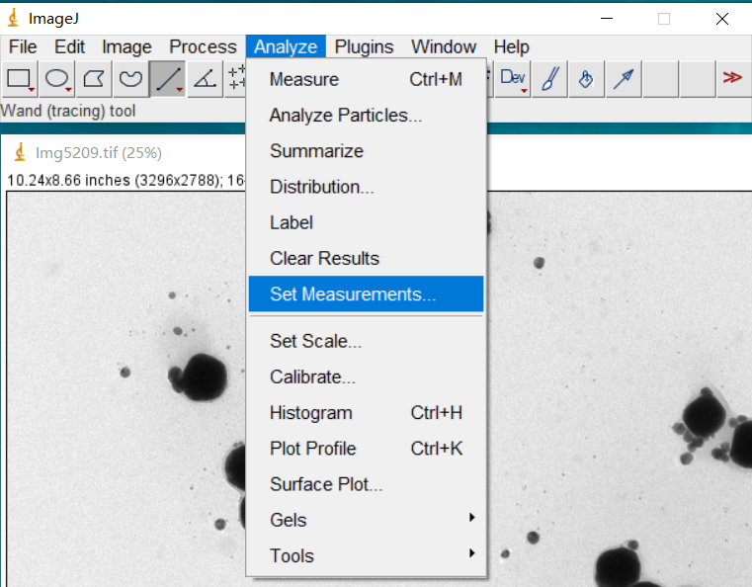
Task: Open the Plugins menu
Action: click(x=364, y=46)
